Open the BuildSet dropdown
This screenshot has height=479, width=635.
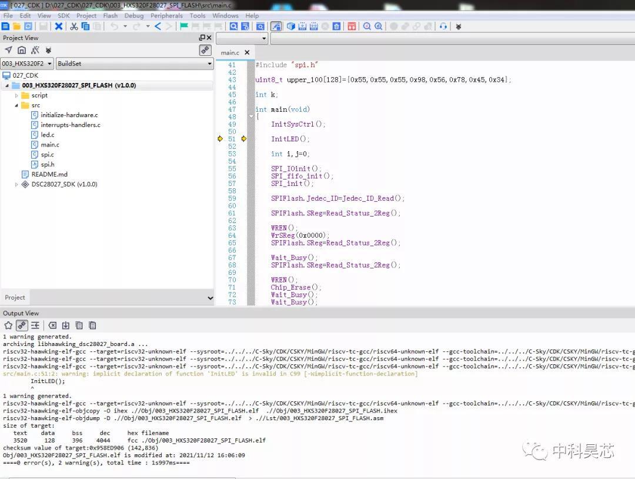pyautogui.click(x=135, y=63)
